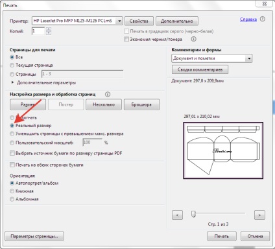This screenshot has width=275, height=249.
Task: Switch to Брошюра page mode
Action: click(141, 104)
